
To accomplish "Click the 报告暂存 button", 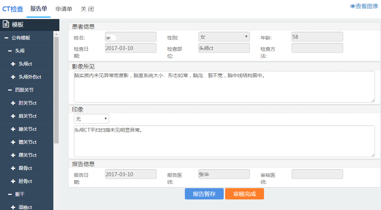I will point(204,194).
